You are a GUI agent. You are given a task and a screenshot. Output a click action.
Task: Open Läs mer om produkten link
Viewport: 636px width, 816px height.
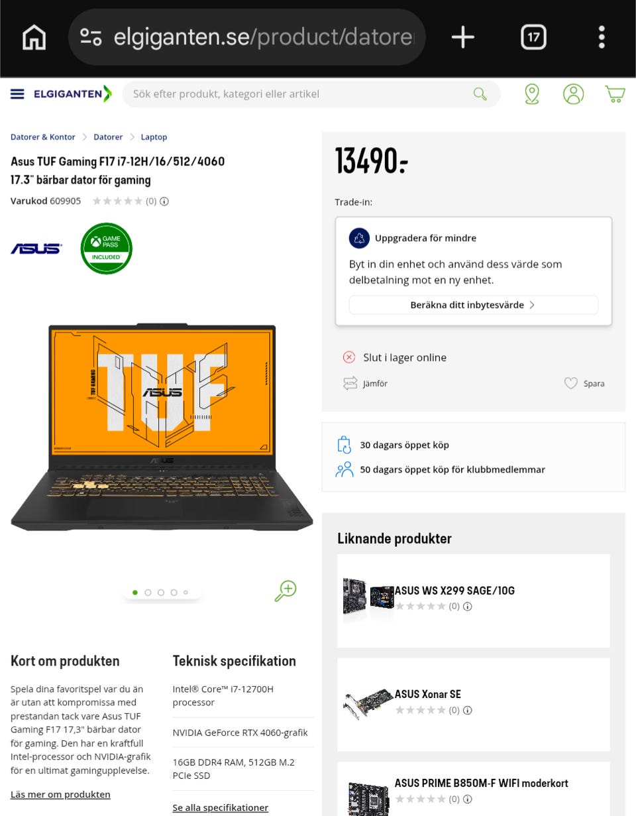point(60,794)
